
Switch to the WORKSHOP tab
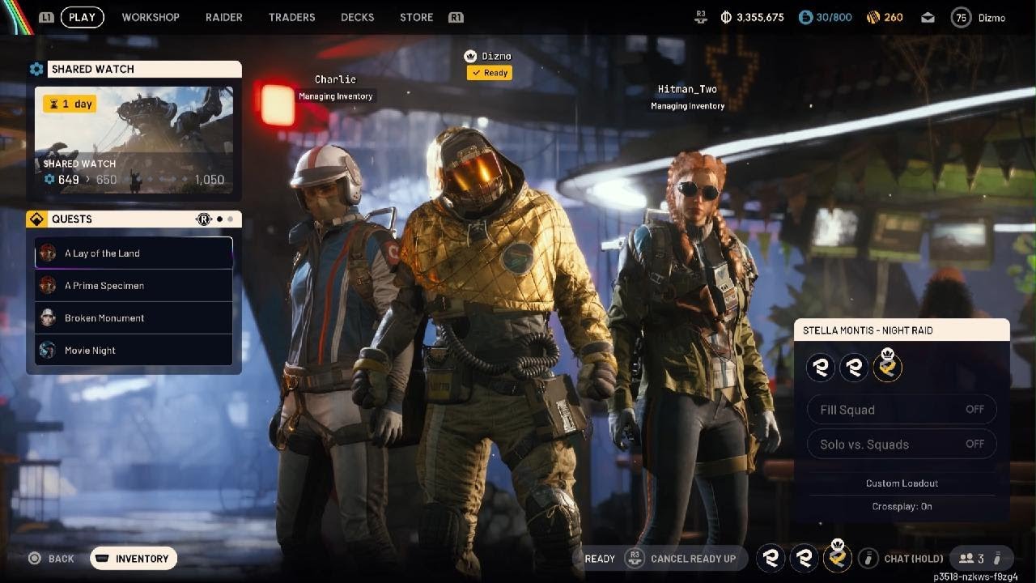[151, 17]
